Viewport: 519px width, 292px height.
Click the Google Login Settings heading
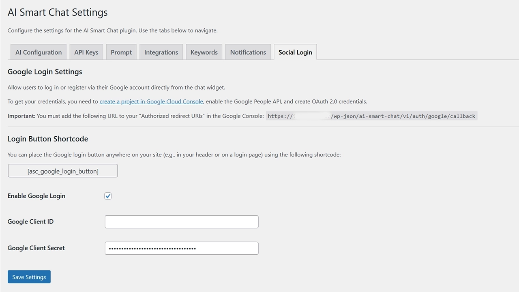click(45, 72)
